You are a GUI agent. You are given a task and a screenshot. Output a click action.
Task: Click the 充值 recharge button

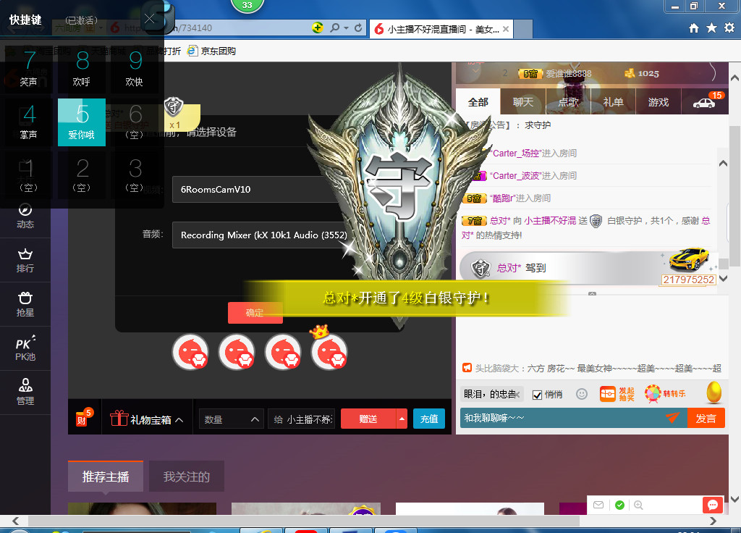pyautogui.click(x=429, y=419)
